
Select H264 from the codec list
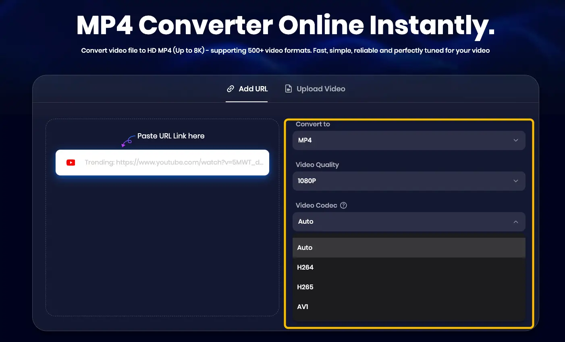305,267
